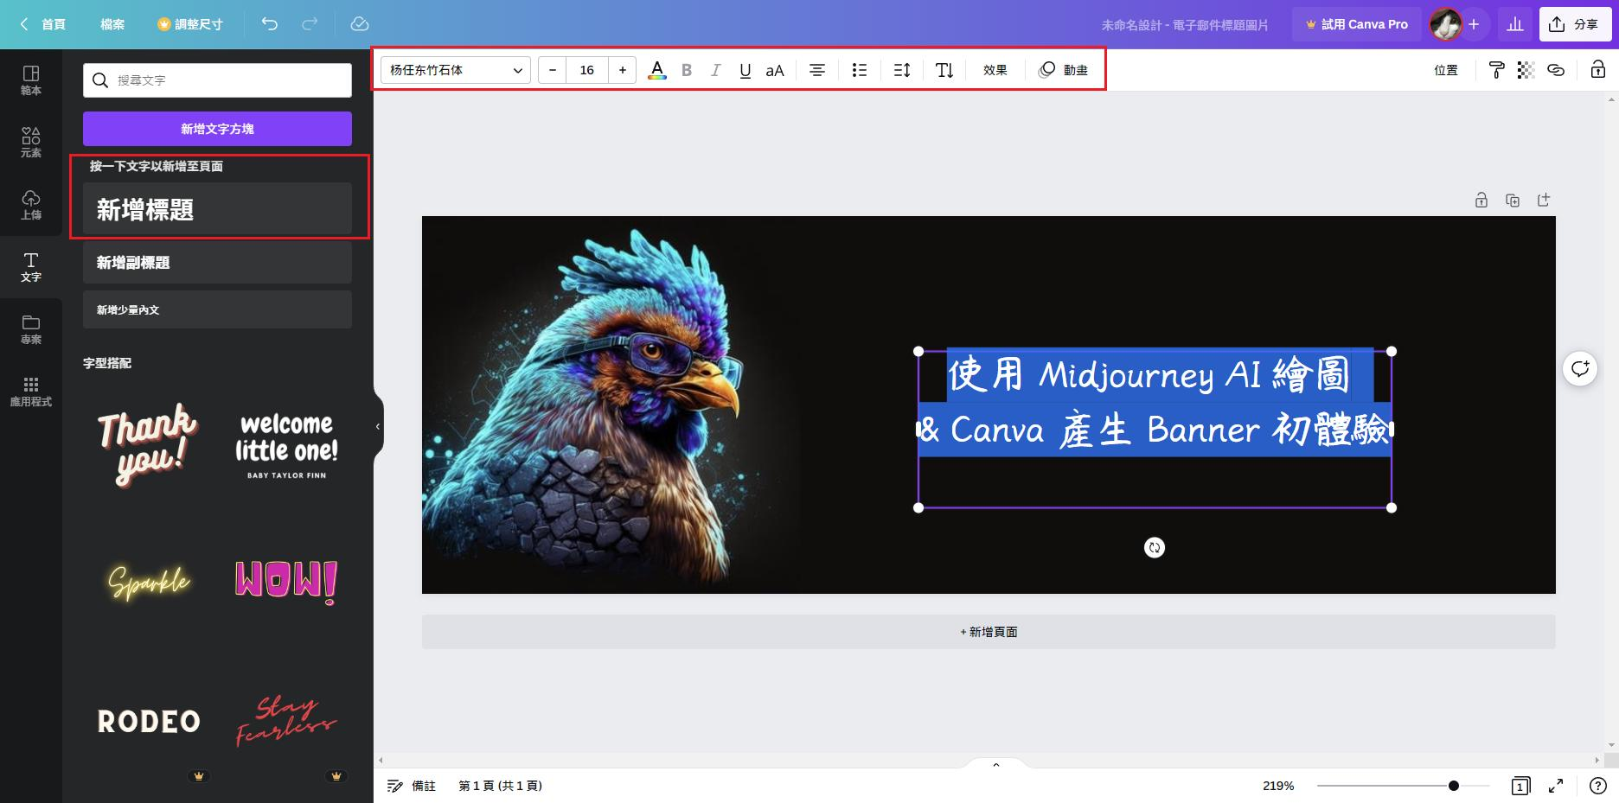The height and width of the screenshot is (803, 1619).
Task: Click the undo arrow icon
Action: coord(270,24)
